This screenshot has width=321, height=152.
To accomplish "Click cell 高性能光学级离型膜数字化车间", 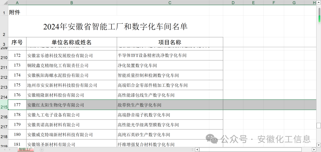I will click(x=170, y=124).
